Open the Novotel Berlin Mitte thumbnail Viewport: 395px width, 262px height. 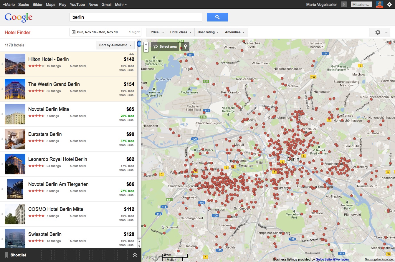15,114
